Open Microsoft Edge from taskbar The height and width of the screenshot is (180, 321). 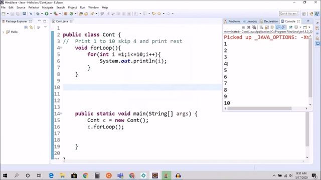[51, 175]
